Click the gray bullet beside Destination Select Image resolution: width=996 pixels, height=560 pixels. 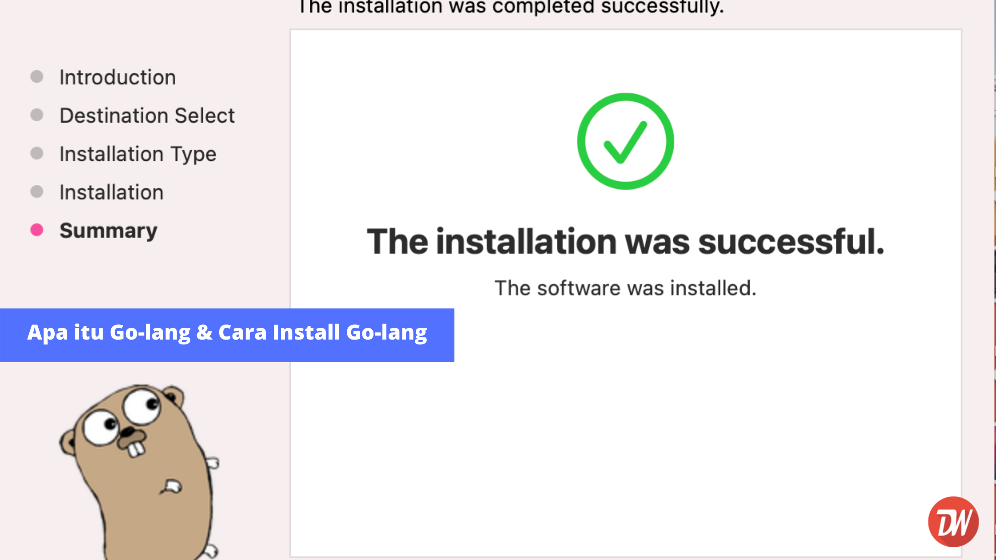coord(37,115)
